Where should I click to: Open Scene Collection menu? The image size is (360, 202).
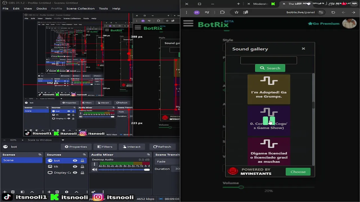click(x=80, y=8)
